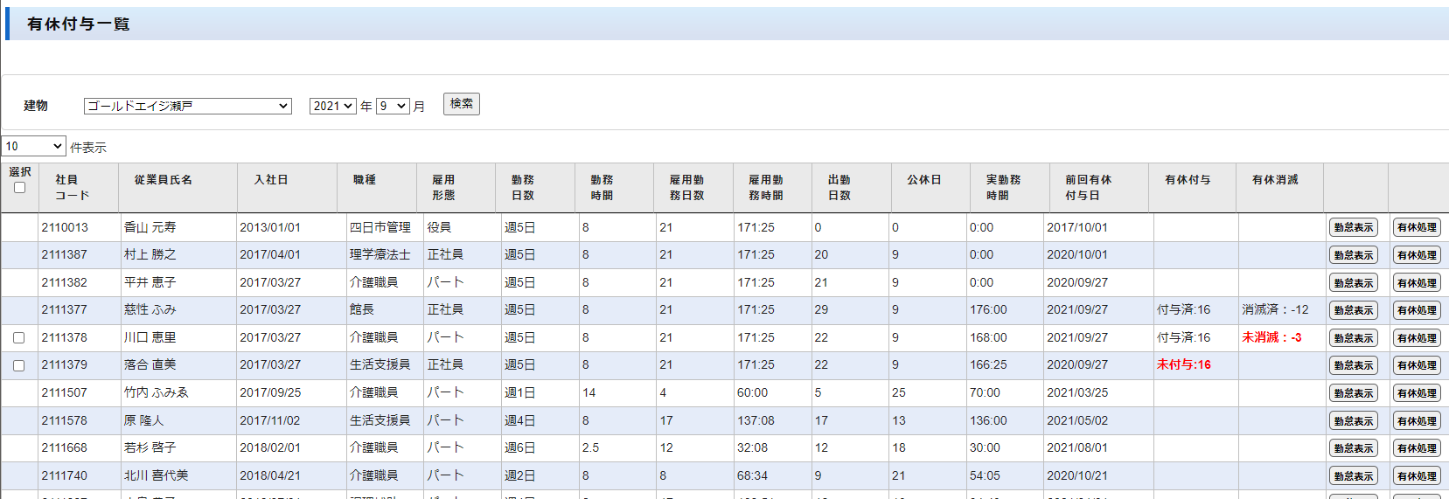Click the 入社日 column header

pos(271,180)
